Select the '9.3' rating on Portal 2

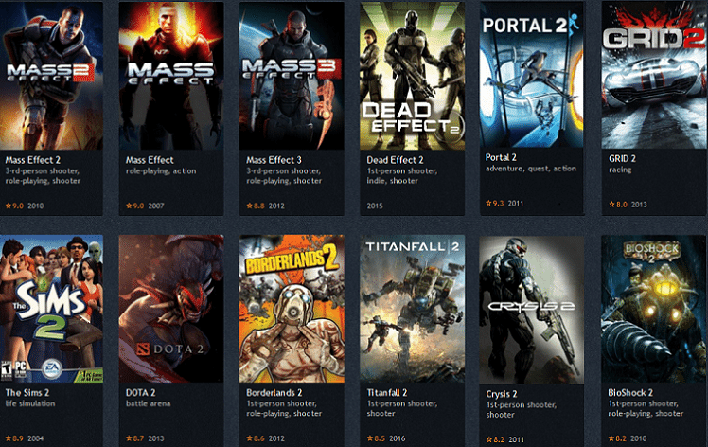[x=498, y=204]
